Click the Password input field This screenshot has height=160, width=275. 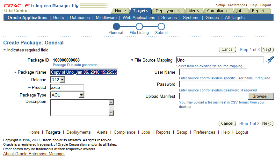[213, 84]
